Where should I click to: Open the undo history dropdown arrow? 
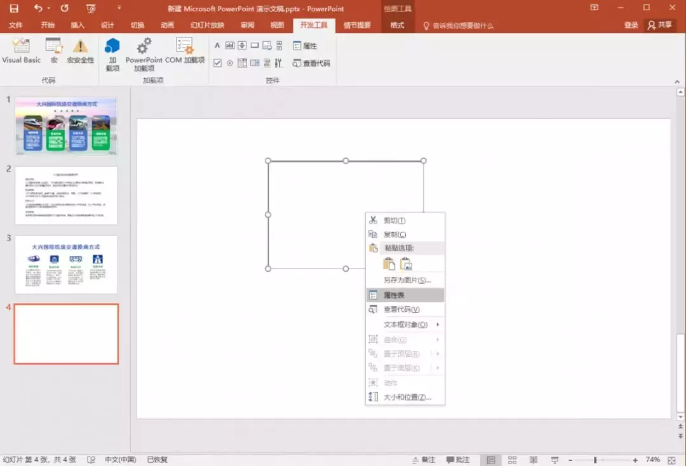pyautogui.click(x=48, y=8)
